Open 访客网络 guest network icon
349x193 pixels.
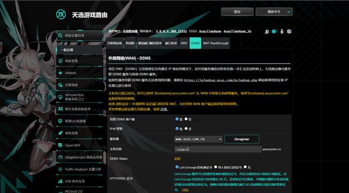coord(60,85)
